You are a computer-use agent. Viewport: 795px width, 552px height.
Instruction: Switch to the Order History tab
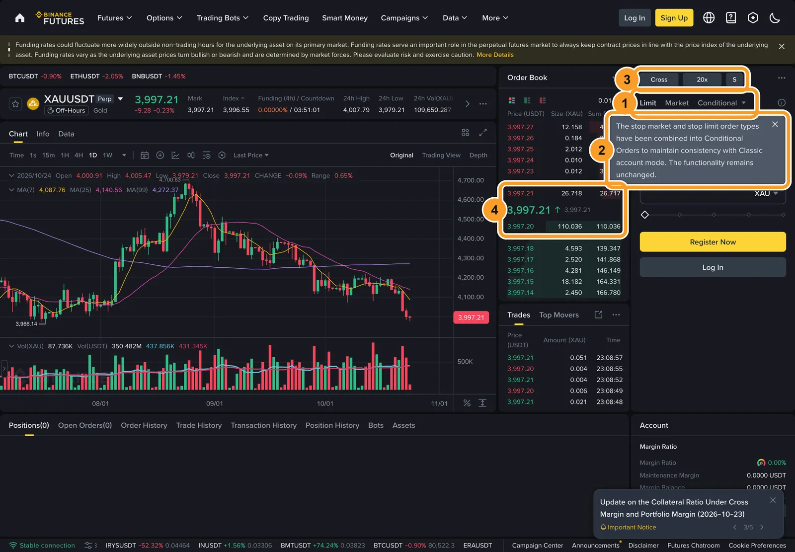pos(144,425)
